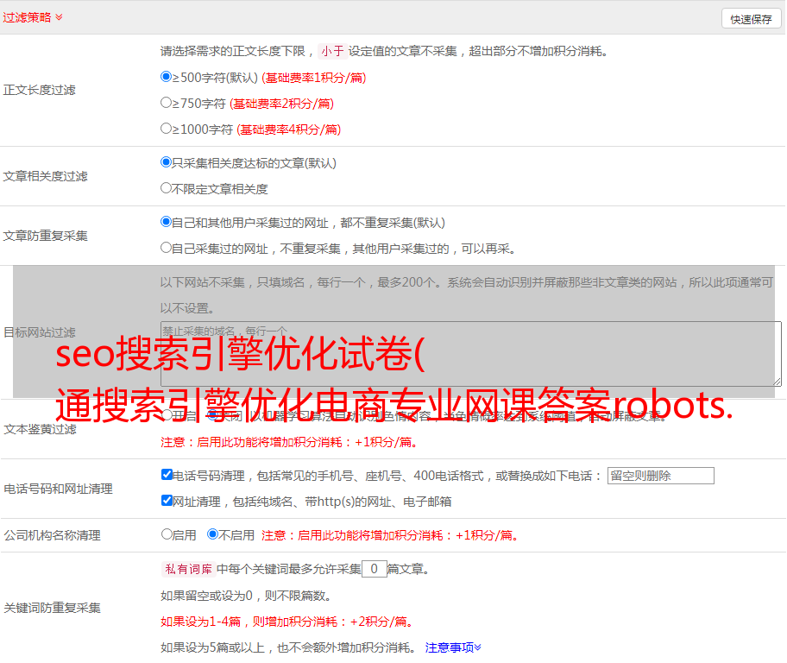The image size is (787, 663).
Task: Toggle the 网址清理 checkbox
Action: point(167,501)
